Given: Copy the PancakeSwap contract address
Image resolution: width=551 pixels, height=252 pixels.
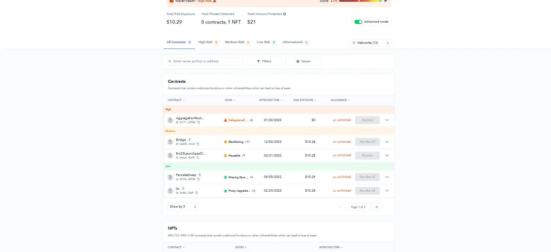Looking at the screenshot, I should coord(199,179).
